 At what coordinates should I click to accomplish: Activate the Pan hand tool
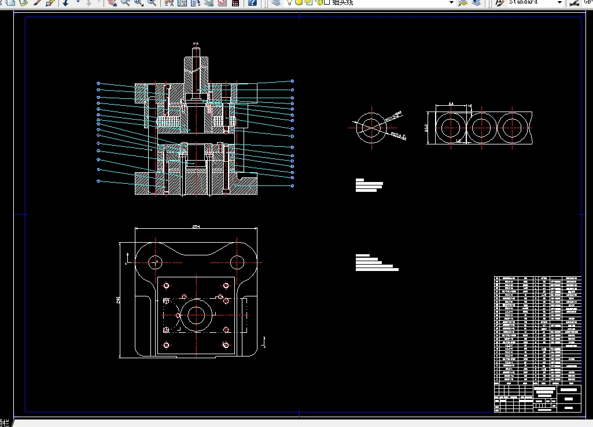click(112, 3)
